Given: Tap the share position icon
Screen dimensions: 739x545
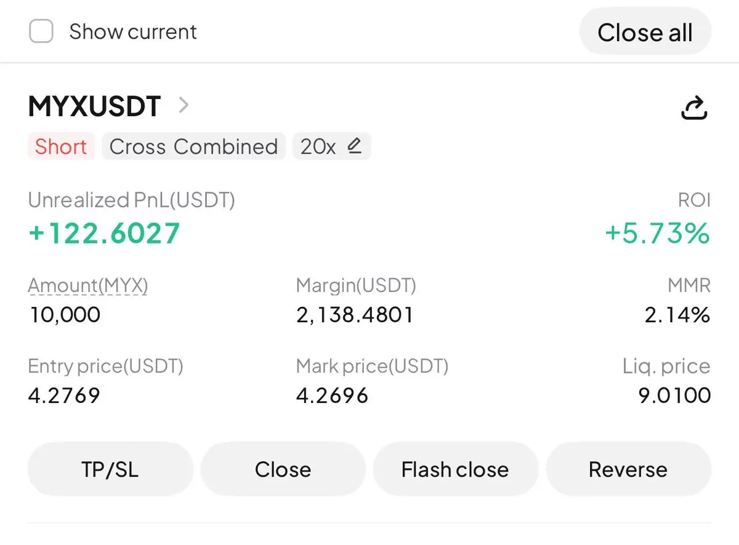Looking at the screenshot, I should pos(693,108).
